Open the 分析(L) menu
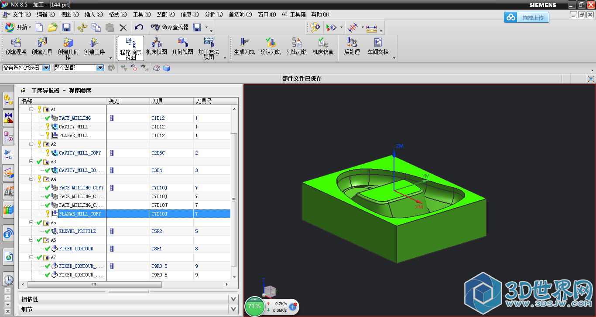 [213, 14]
